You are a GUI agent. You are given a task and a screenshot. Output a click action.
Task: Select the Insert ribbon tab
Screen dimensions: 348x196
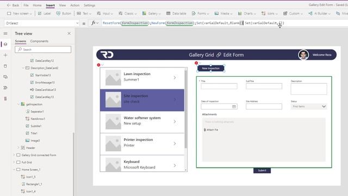(50, 5)
